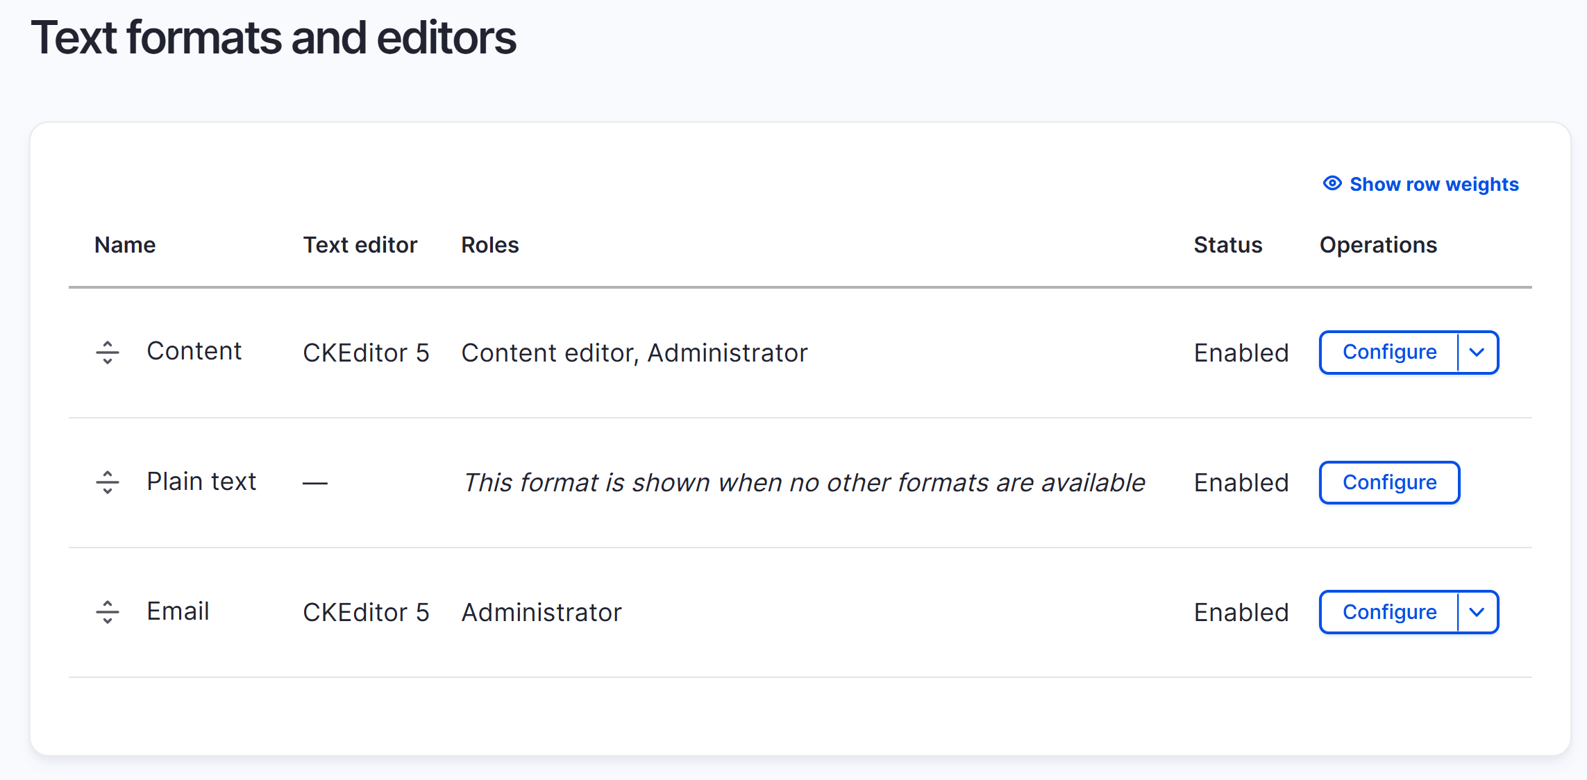The width and height of the screenshot is (1587, 780).
Task: Click the Plain text format name
Action: pyautogui.click(x=201, y=482)
